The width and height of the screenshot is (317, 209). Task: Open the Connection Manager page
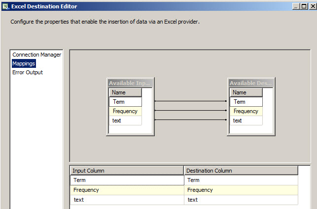click(x=37, y=55)
